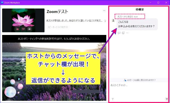
Task: Click the Zoomテスト meeting title
Action: tap(57, 12)
